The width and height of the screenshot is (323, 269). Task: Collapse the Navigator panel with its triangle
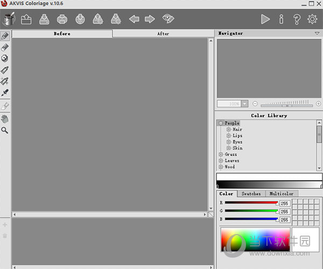(317, 33)
